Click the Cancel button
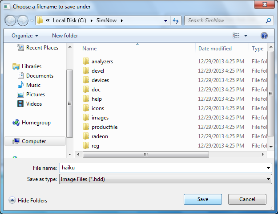This screenshot has width=278, height=214. pyautogui.click(x=247, y=199)
